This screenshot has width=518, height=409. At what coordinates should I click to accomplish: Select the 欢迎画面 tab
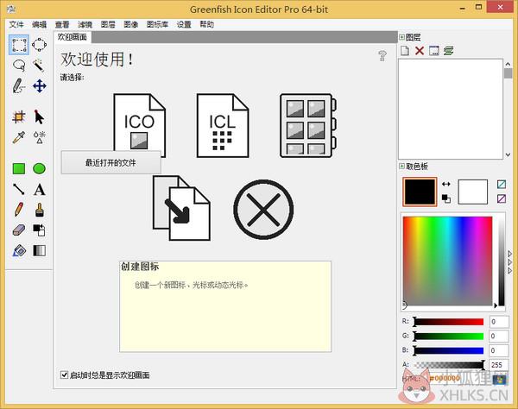[73, 37]
